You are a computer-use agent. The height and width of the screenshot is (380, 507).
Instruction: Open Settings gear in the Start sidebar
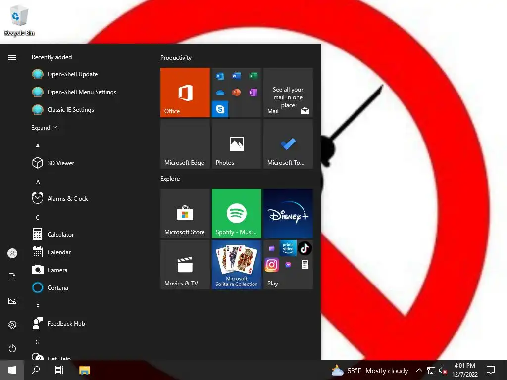(x=12, y=325)
